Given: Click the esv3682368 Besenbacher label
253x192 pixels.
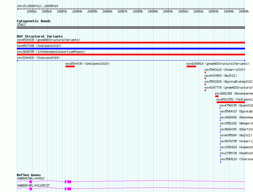Looking at the screenshot, I should 234,93.
